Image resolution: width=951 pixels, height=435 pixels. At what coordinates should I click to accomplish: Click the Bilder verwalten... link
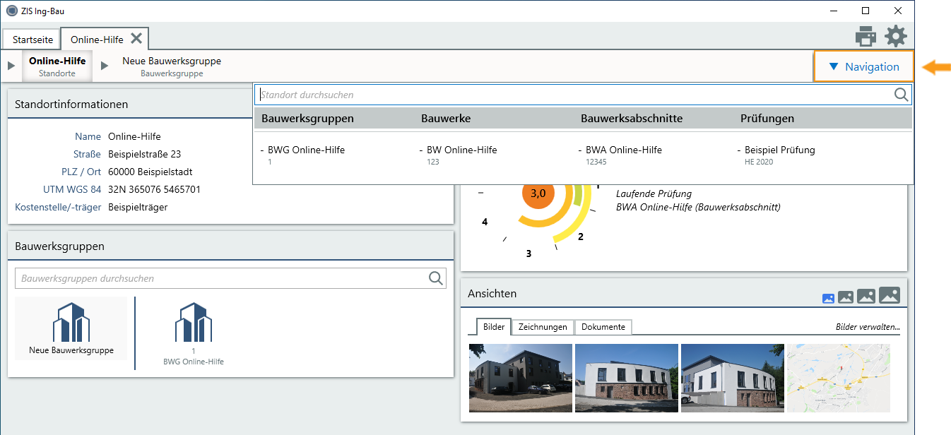pos(867,328)
